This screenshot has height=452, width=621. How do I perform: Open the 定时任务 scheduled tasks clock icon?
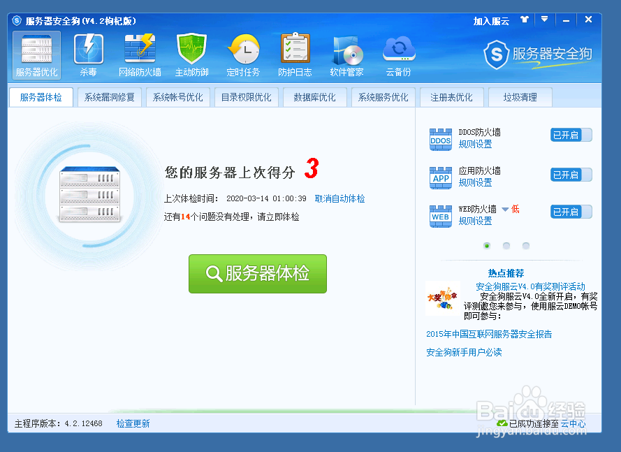pos(243,54)
